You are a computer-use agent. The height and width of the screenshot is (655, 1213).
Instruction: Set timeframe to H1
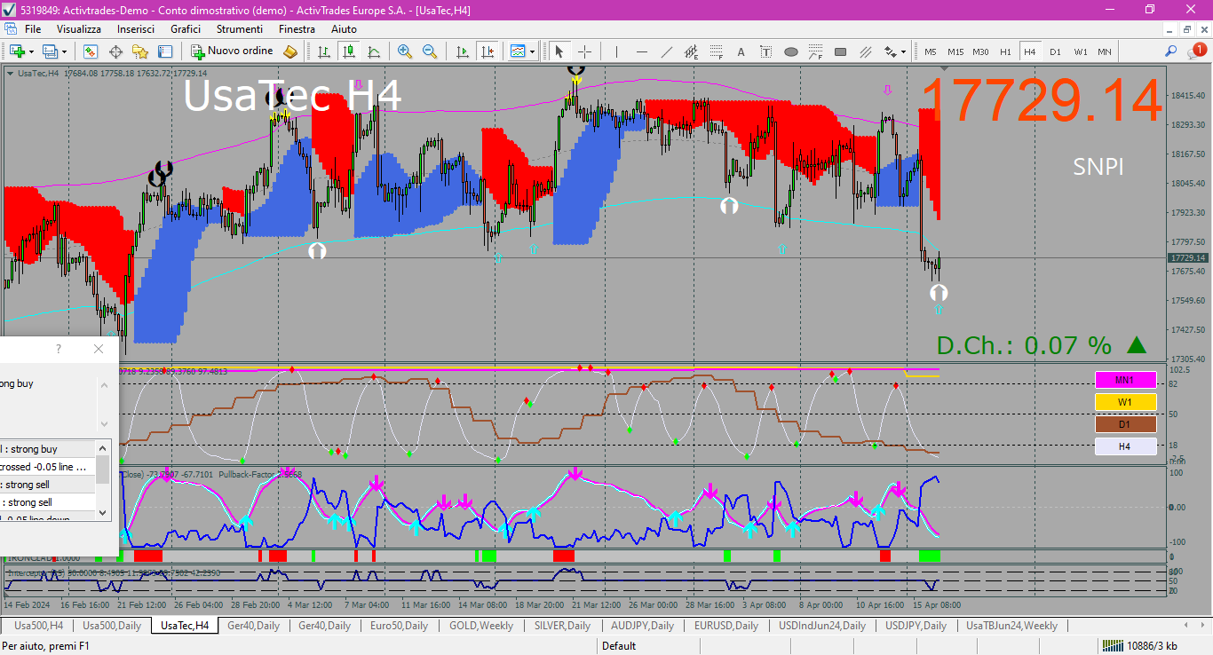tap(1005, 51)
